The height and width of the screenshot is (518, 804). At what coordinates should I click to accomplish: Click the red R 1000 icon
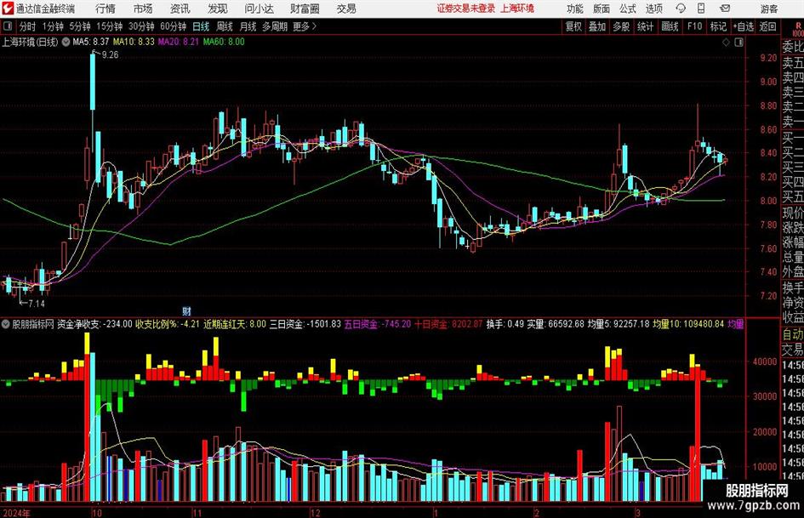click(x=798, y=29)
